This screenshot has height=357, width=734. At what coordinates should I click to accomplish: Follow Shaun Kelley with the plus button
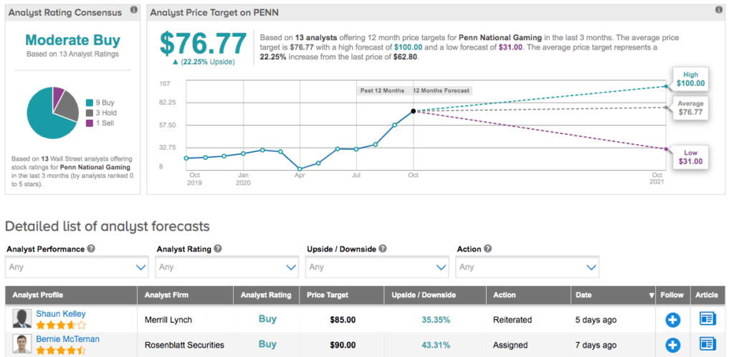coord(672,320)
